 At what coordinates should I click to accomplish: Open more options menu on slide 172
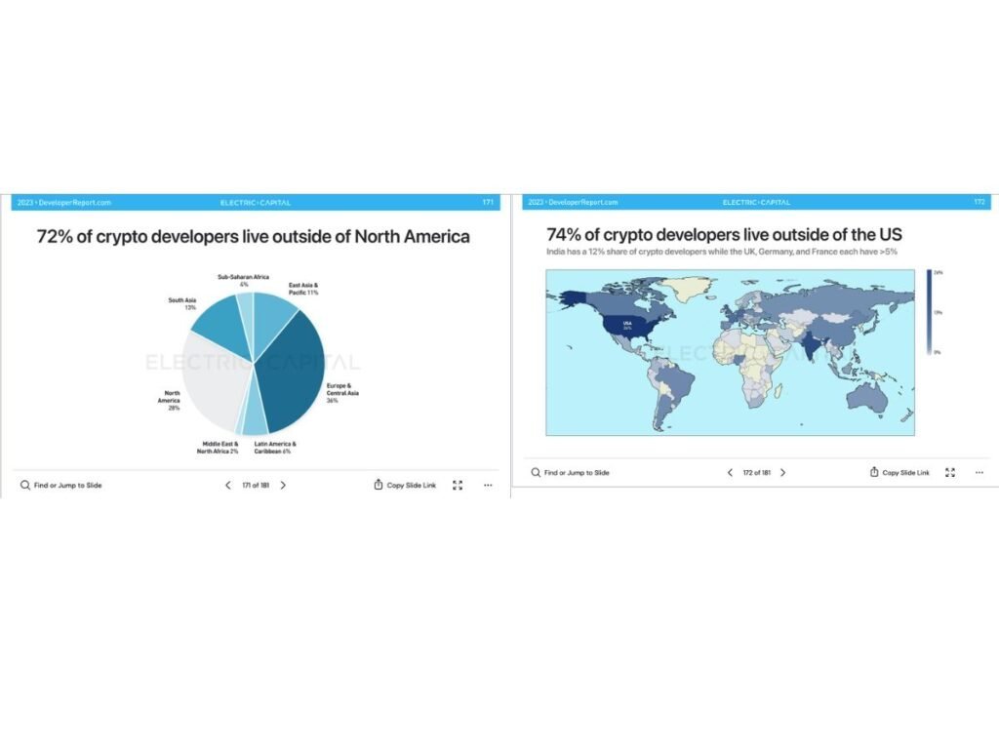[x=979, y=472]
